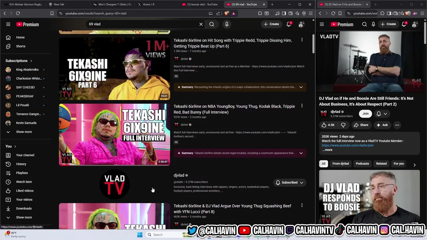
Task: Select the From djvlad chip
Action: [341, 164]
